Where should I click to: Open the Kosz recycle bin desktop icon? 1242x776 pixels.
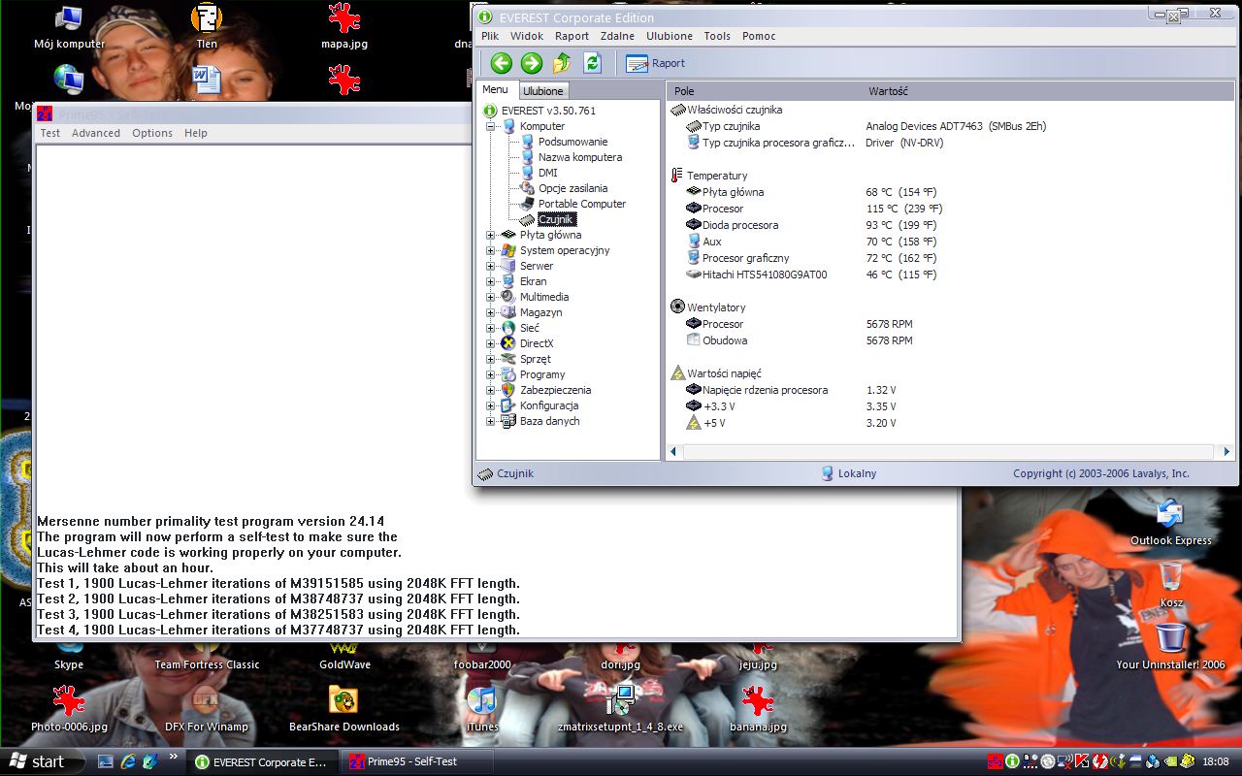click(x=1171, y=584)
